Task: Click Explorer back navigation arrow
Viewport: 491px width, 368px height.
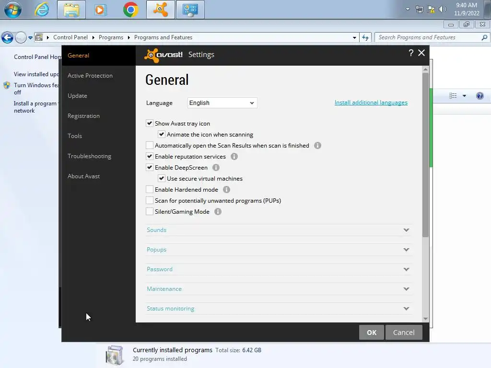Action: pyautogui.click(x=8, y=37)
